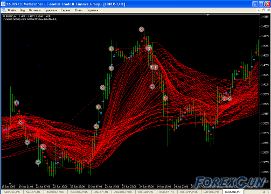
Task: Open the Справка help menu
Action: pos(92,10)
